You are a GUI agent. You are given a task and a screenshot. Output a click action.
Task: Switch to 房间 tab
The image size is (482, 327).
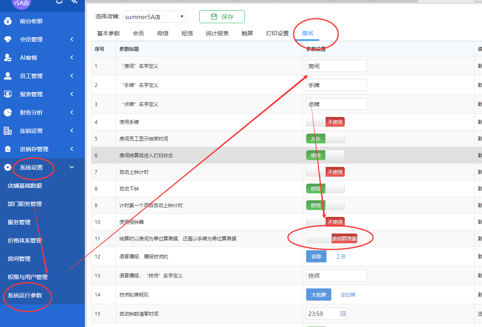[x=307, y=33]
